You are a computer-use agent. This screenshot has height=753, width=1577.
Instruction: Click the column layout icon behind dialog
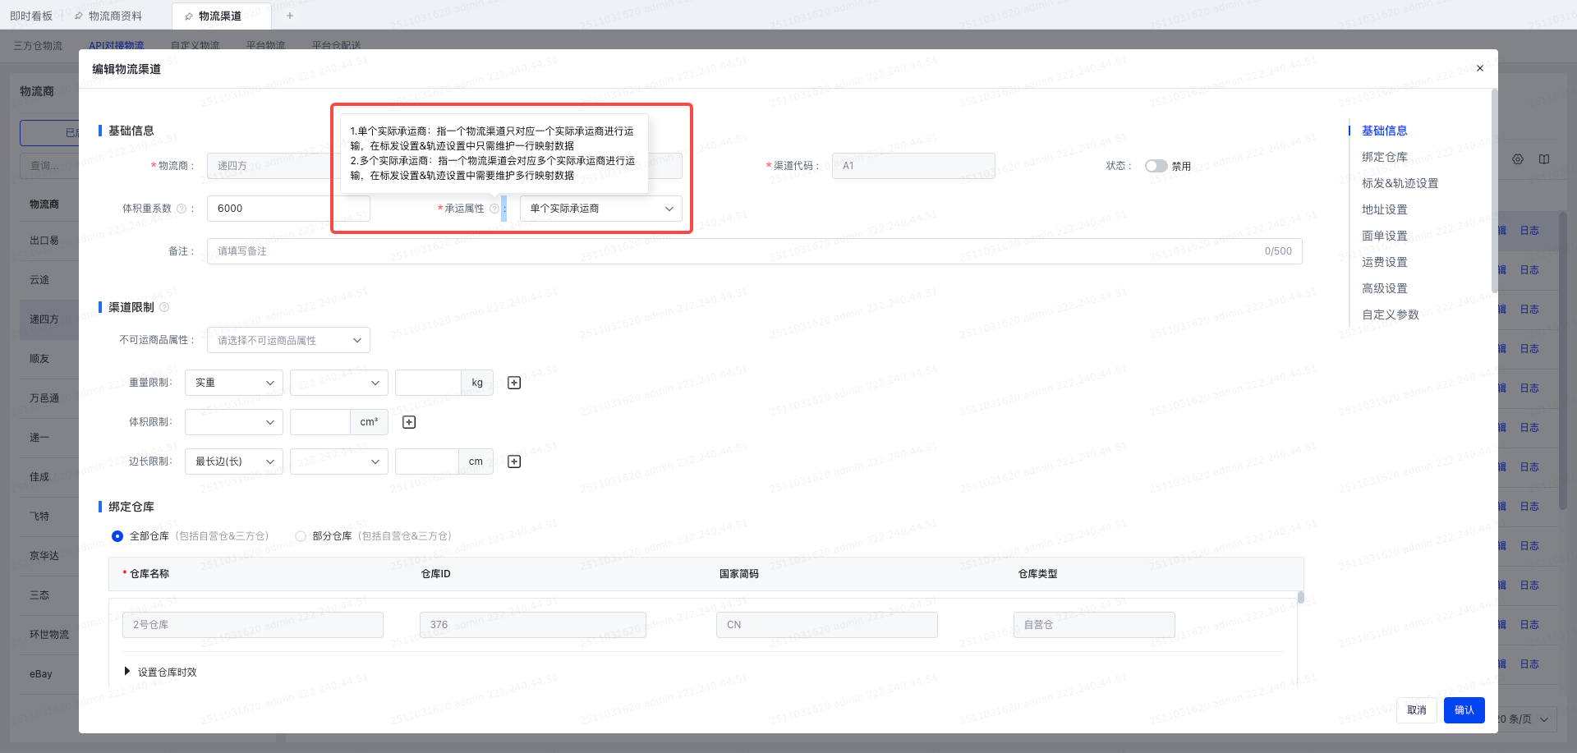1544,159
